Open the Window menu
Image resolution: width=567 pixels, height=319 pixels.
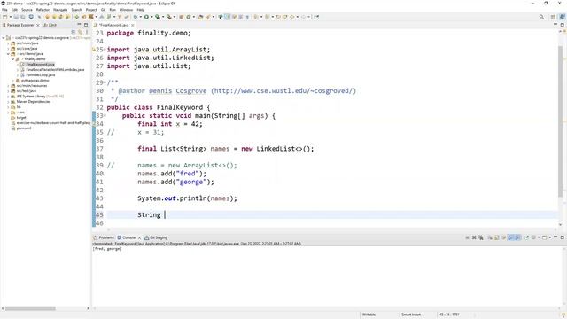pyautogui.click(x=126, y=10)
